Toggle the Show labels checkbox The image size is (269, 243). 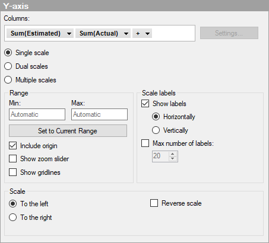pos(145,104)
